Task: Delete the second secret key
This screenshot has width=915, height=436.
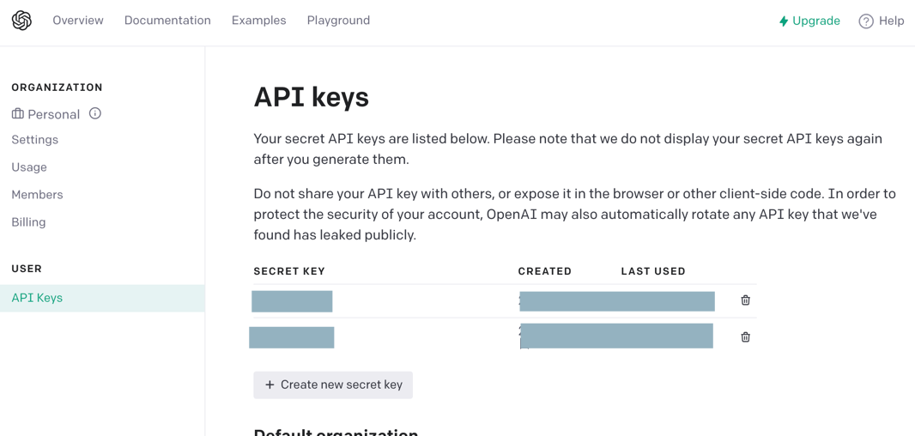Action: point(745,337)
